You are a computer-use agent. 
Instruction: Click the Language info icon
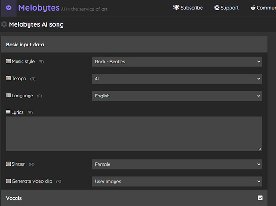8,96
